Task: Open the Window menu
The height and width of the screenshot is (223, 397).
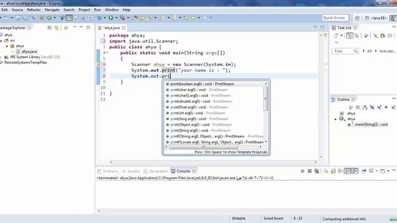Action: (x=112, y=10)
